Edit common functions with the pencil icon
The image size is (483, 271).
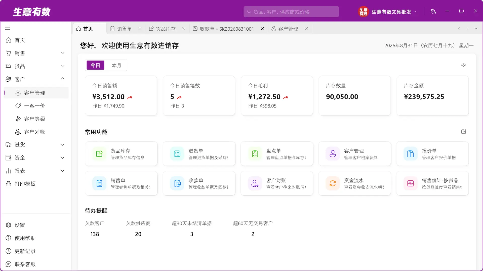coord(464,132)
